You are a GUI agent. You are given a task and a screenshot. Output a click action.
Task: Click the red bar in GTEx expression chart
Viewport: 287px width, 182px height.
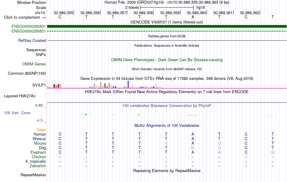tap(58, 86)
